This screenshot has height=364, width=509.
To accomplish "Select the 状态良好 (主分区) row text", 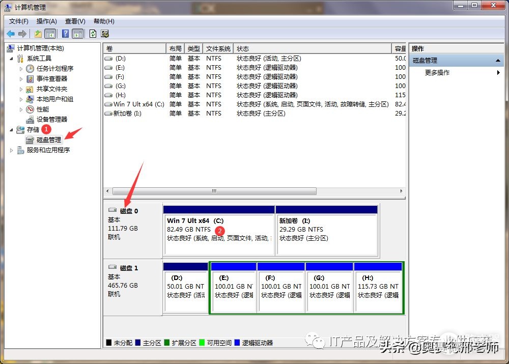I will tap(261, 114).
